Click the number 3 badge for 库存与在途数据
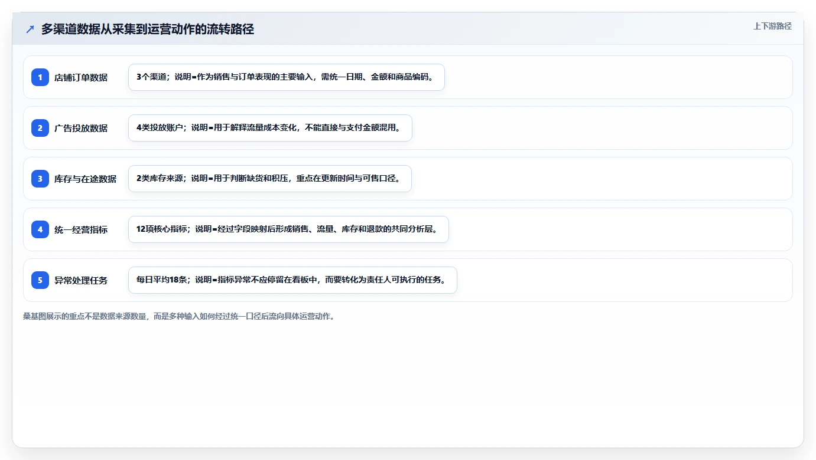The image size is (816, 460). coord(40,178)
